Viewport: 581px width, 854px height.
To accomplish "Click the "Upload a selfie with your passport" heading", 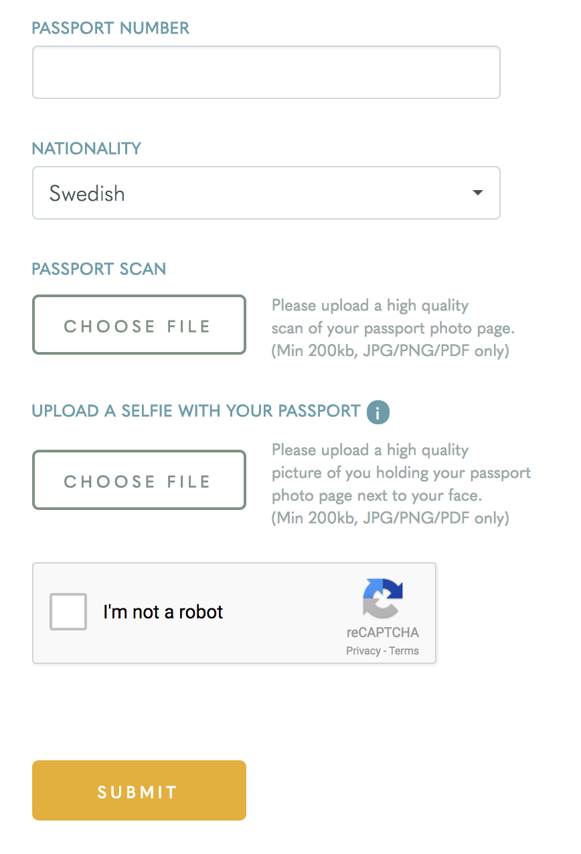I will coord(196,411).
